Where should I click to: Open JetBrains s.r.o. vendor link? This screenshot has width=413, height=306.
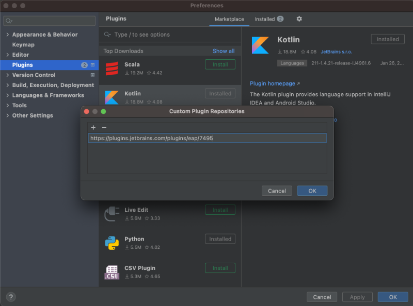[336, 52]
